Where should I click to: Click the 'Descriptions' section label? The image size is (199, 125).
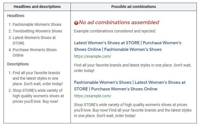pyautogui.click(x=18, y=64)
